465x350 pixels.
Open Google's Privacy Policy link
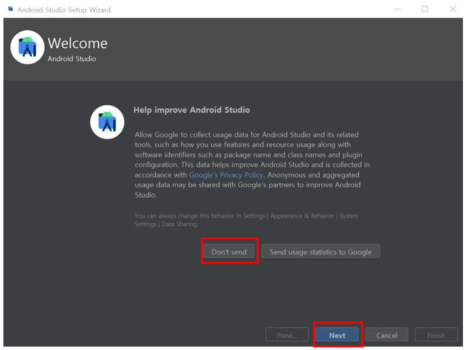point(226,175)
